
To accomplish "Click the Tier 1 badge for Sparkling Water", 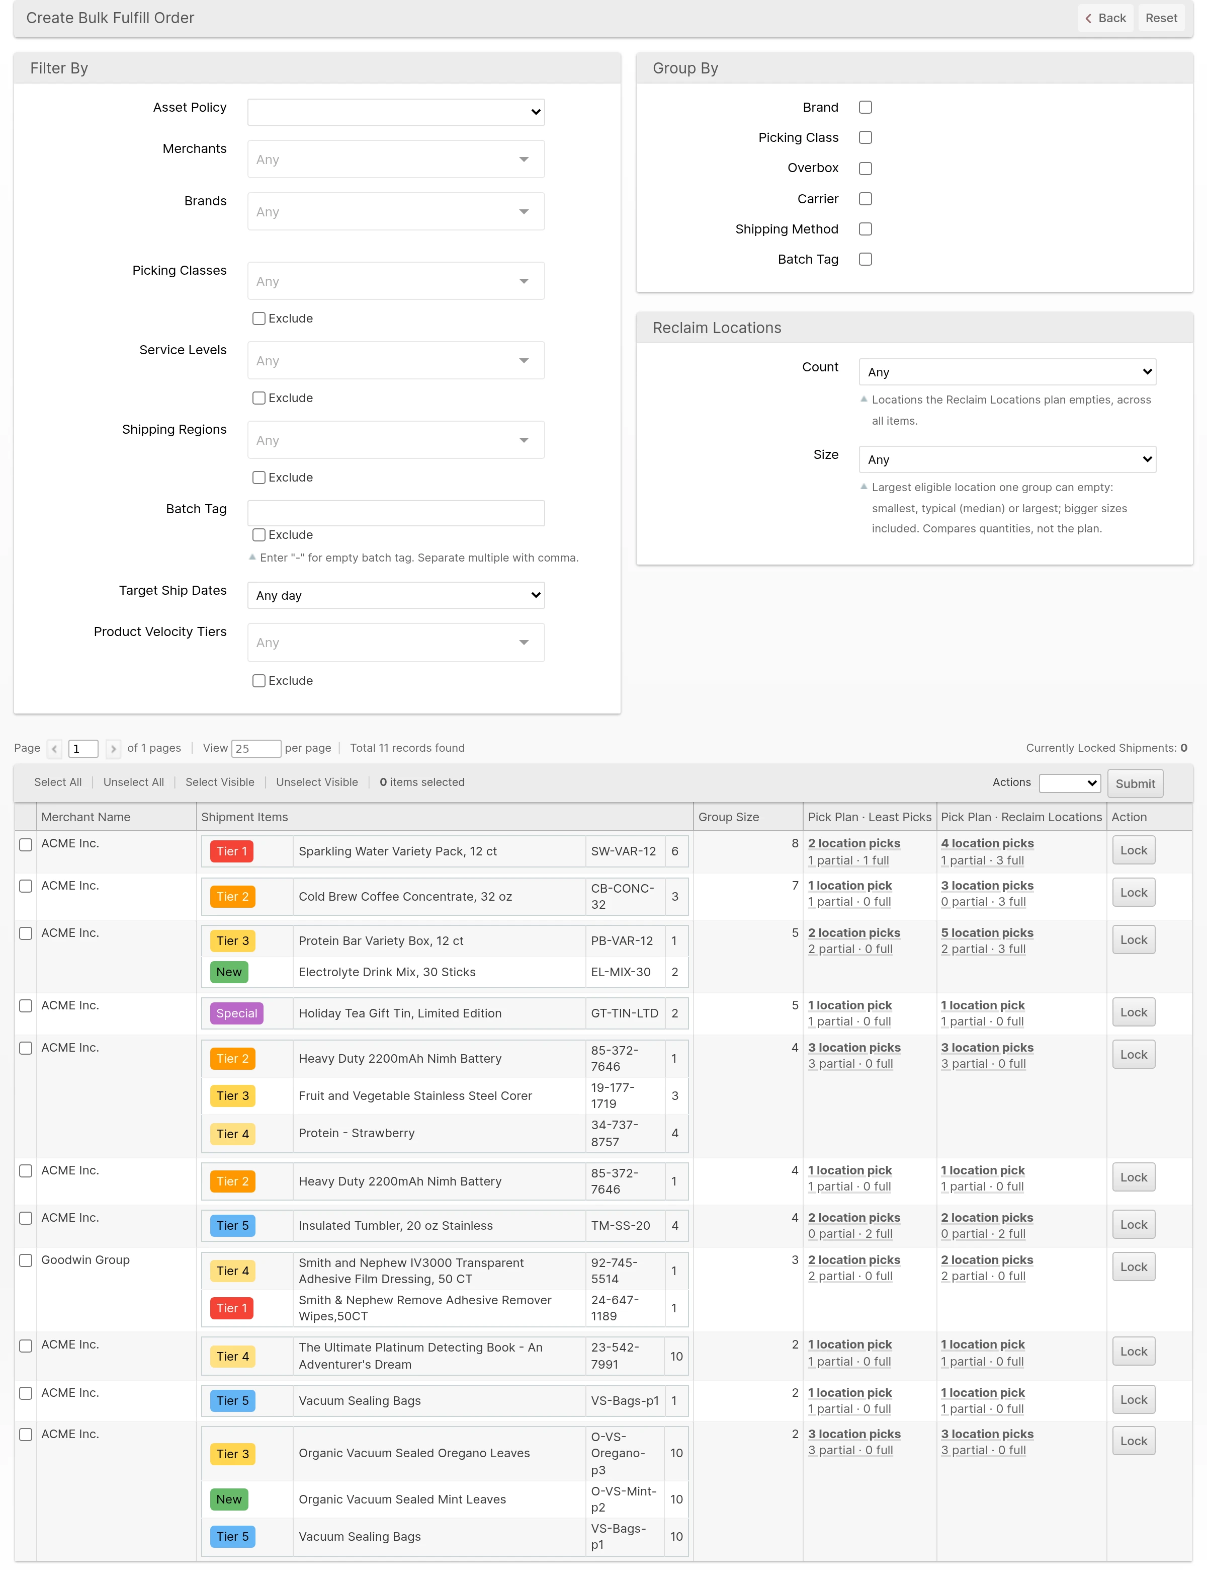I will (x=232, y=851).
